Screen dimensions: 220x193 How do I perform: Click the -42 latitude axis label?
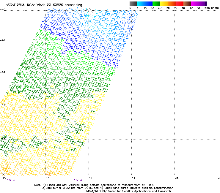pos(3,40)
